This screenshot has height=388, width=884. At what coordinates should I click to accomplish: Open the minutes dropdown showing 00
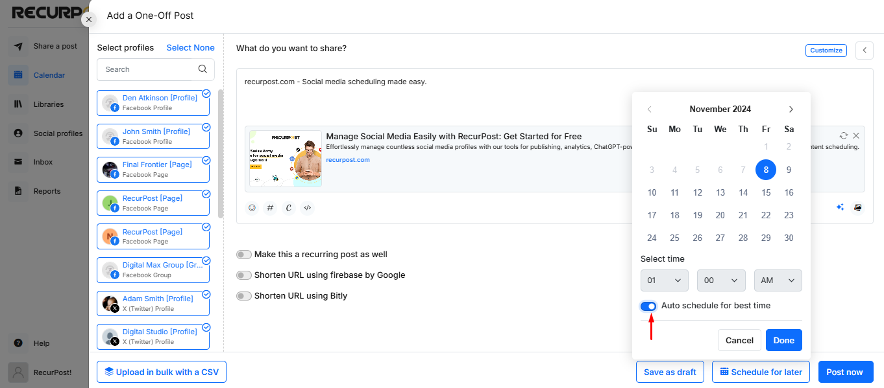click(721, 280)
